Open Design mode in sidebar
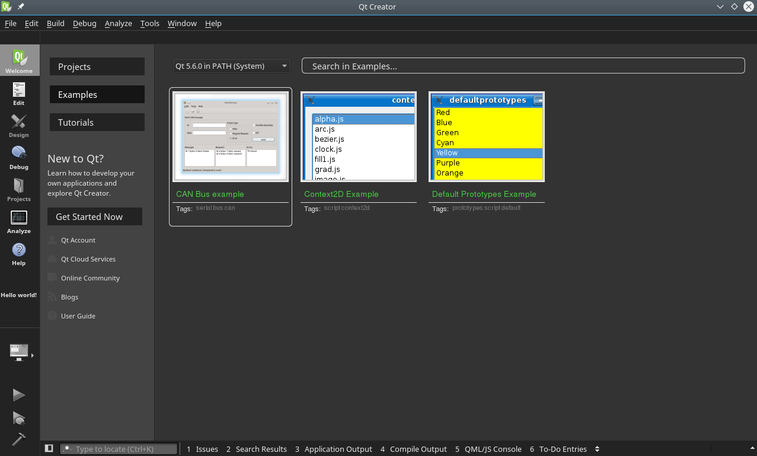The height and width of the screenshot is (456, 757). [19, 125]
